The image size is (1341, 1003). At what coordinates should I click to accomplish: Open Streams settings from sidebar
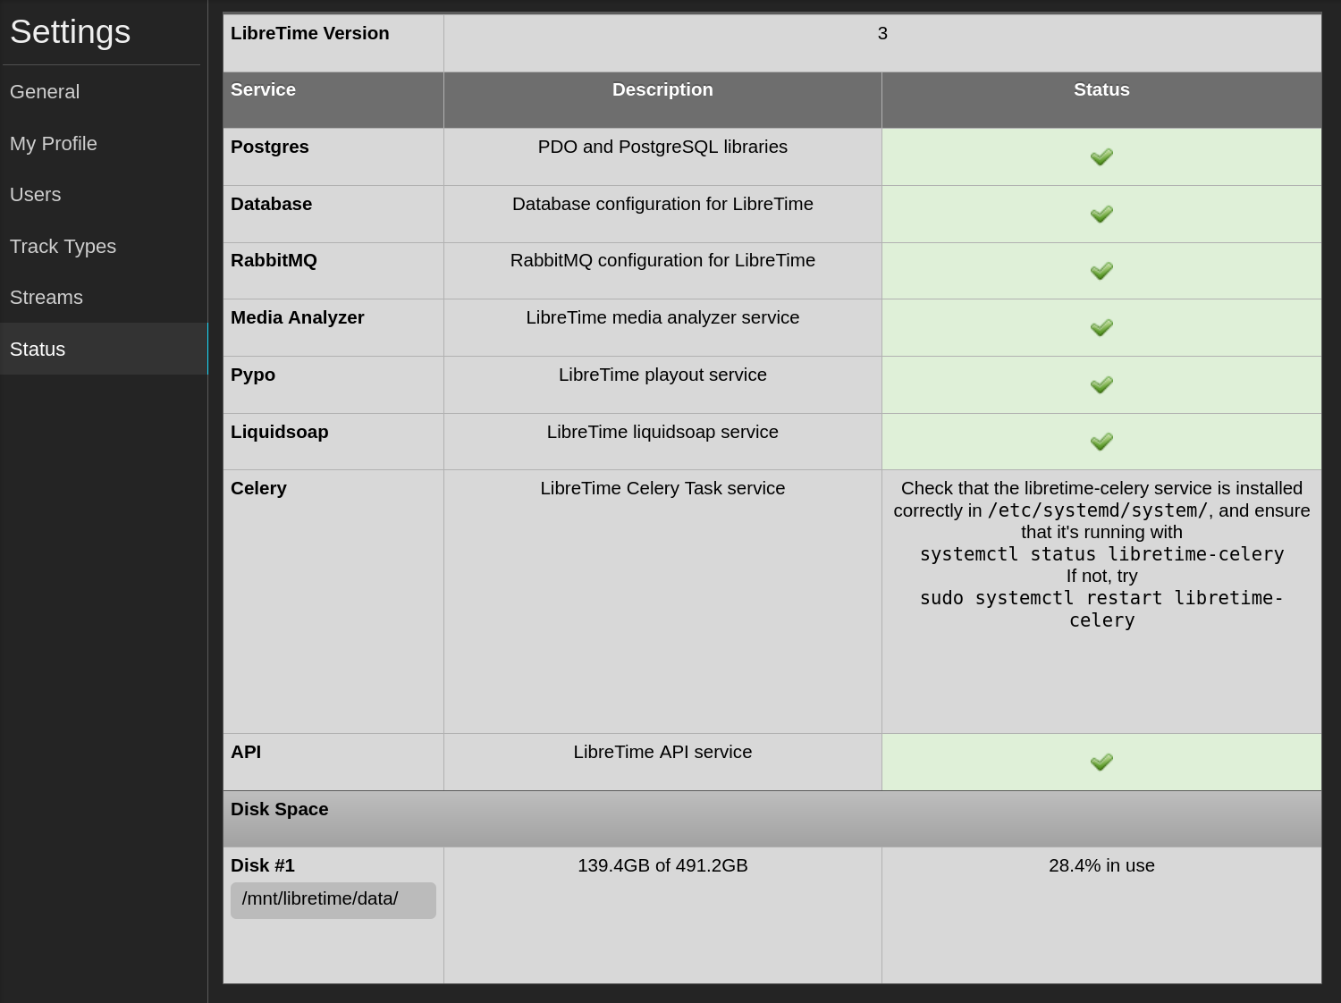click(46, 298)
